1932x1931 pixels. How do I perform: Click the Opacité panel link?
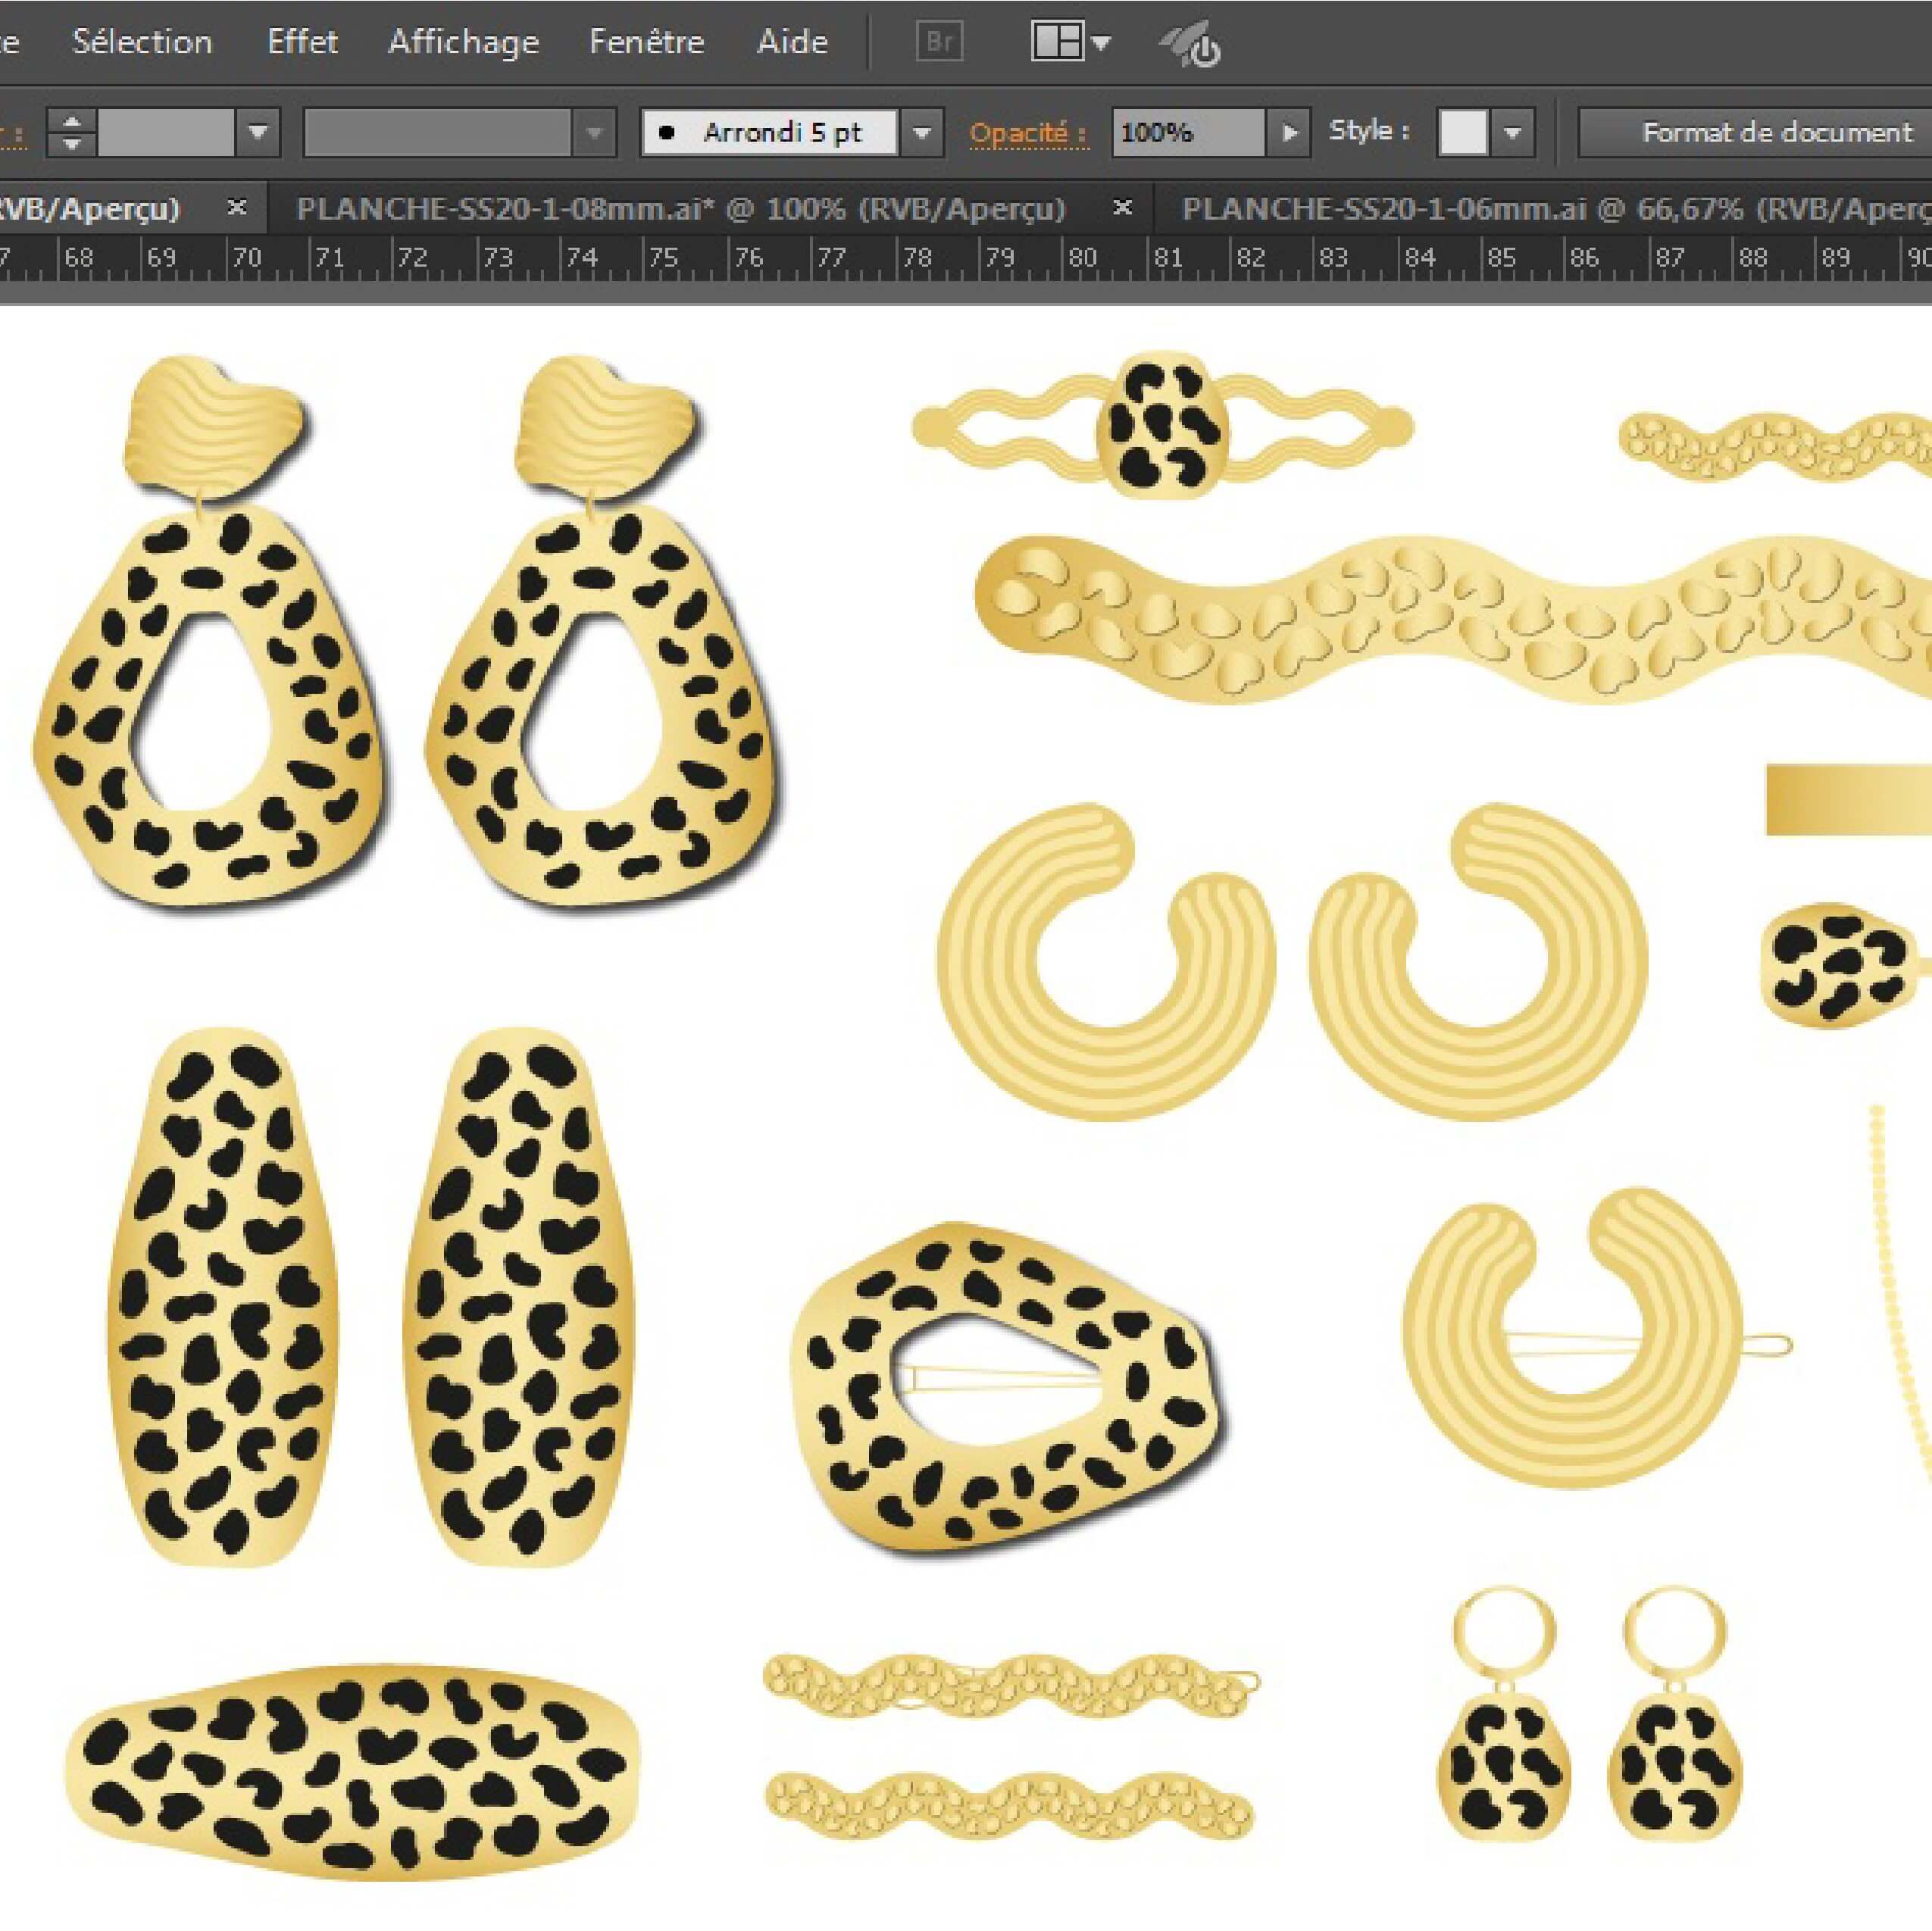pyautogui.click(x=1028, y=133)
